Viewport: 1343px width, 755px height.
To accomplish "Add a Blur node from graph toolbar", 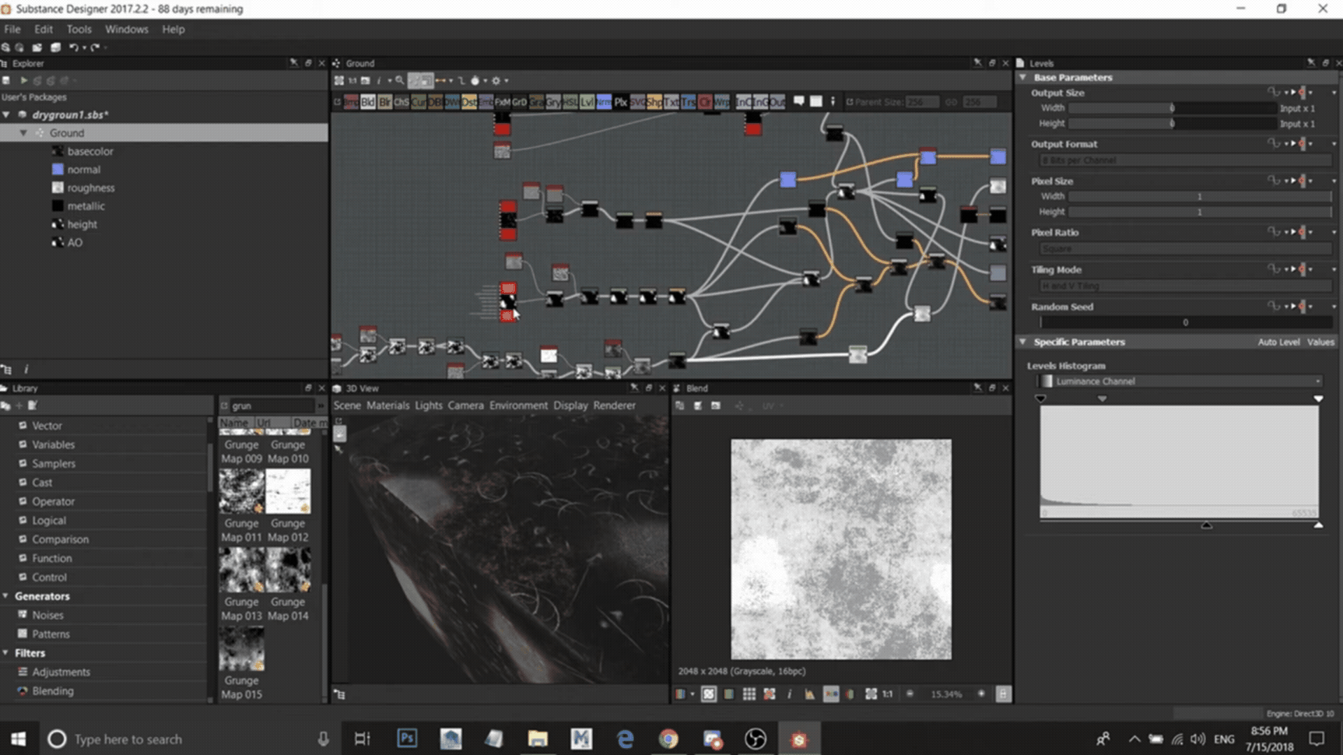I will (x=385, y=102).
